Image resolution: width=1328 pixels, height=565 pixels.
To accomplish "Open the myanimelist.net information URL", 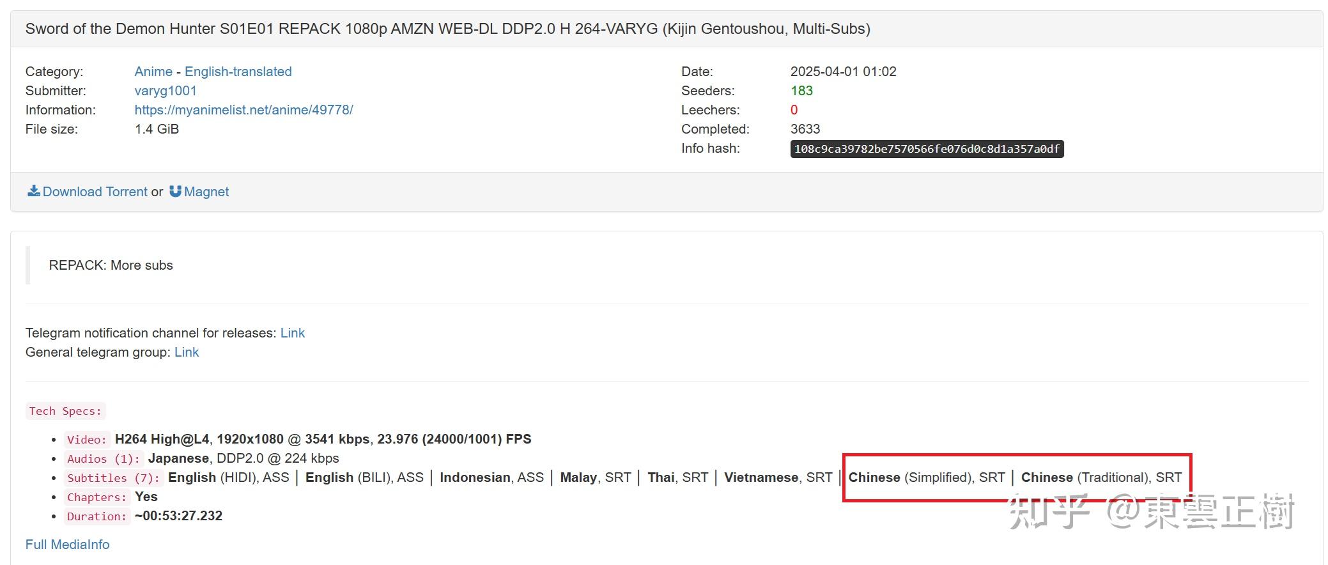I will click(243, 110).
